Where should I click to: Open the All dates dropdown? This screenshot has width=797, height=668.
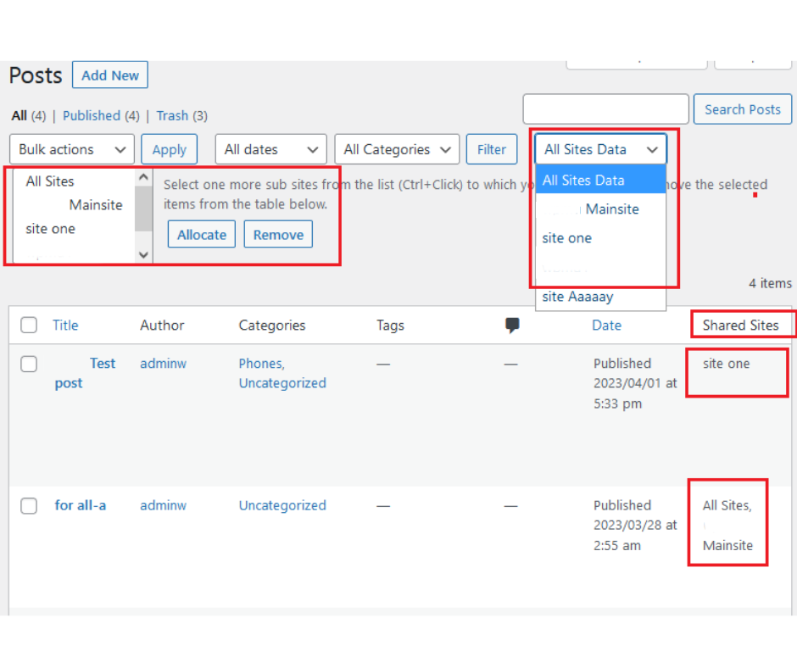(x=271, y=149)
